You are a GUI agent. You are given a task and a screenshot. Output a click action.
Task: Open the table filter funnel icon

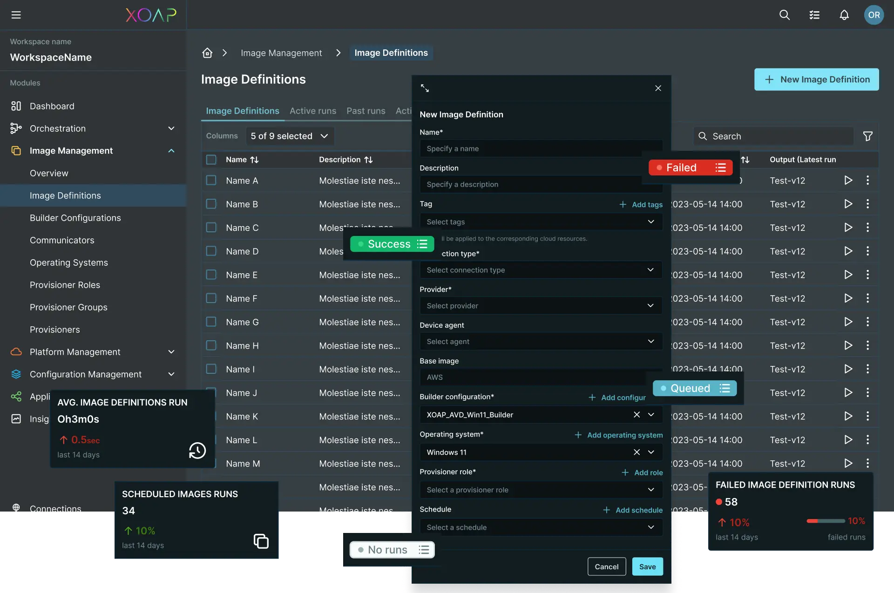(868, 136)
